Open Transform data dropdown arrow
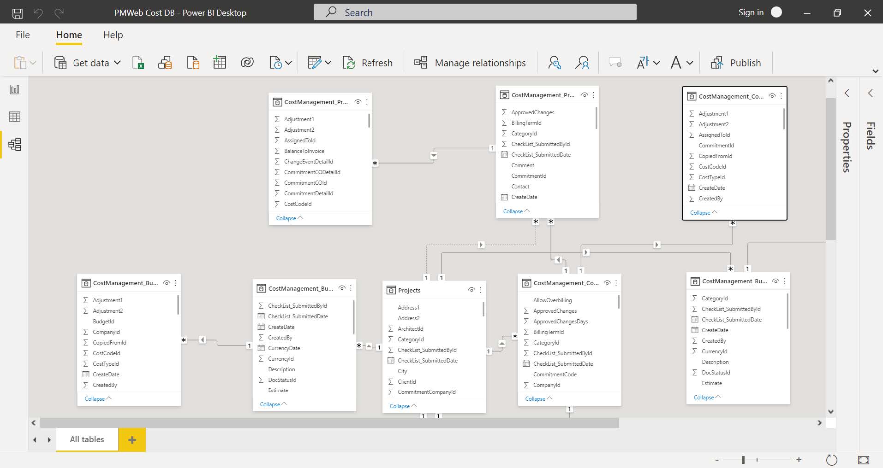 328,63
